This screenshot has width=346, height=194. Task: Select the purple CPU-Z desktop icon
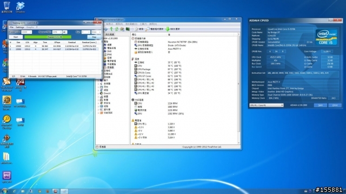tap(7, 177)
